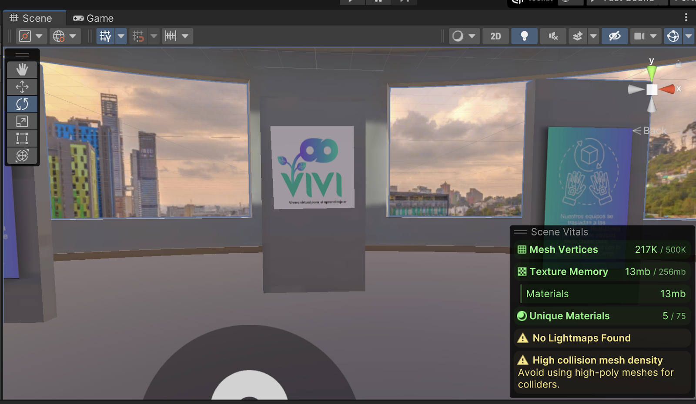Select the teal hands-and-cube poster
Image resolution: width=696 pixels, height=404 pixels.
pyautogui.click(x=588, y=176)
